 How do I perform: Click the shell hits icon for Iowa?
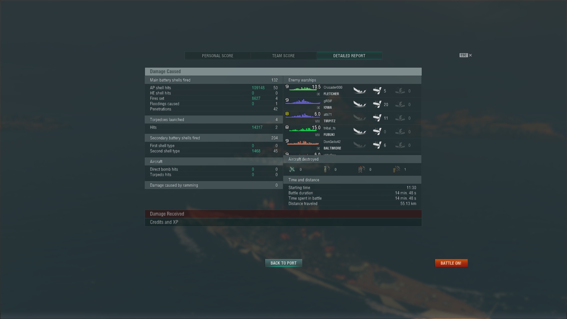coord(377,104)
